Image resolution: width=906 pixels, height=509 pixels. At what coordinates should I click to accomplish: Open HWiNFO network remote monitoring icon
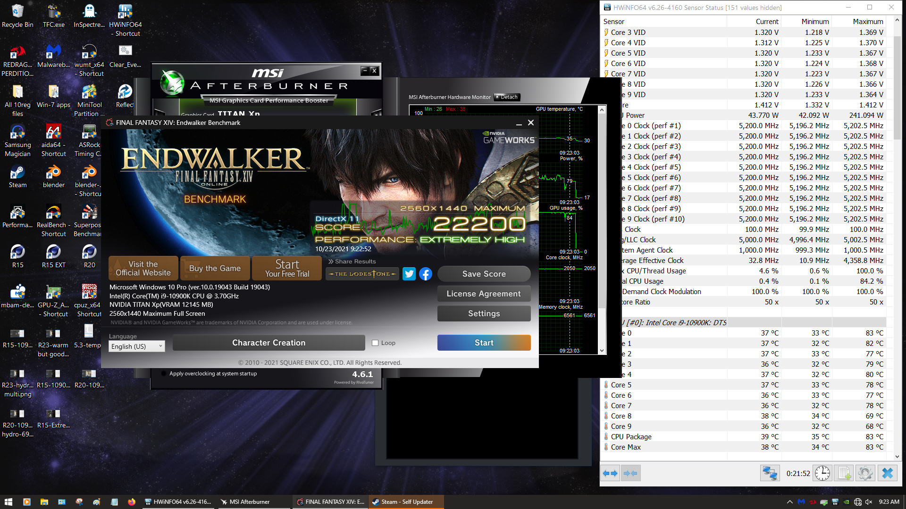tap(770, 473)
